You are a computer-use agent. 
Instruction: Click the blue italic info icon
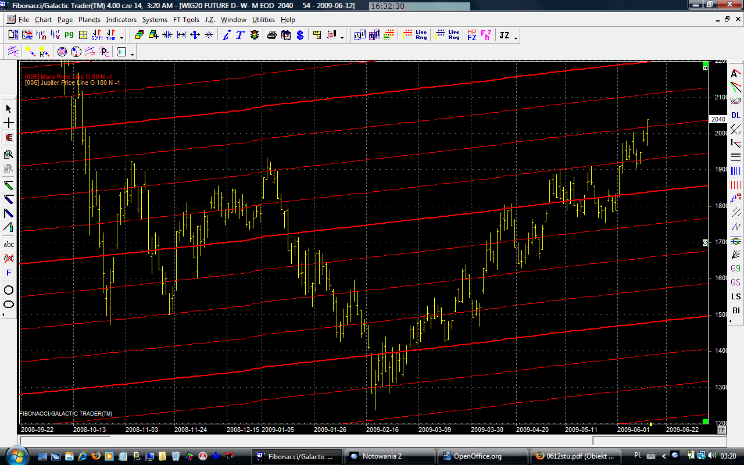pyautogui.click(x=227, y=35)
